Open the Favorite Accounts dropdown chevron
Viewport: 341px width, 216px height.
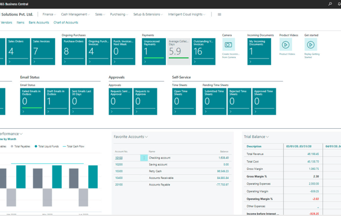click(x=146, y=137)
